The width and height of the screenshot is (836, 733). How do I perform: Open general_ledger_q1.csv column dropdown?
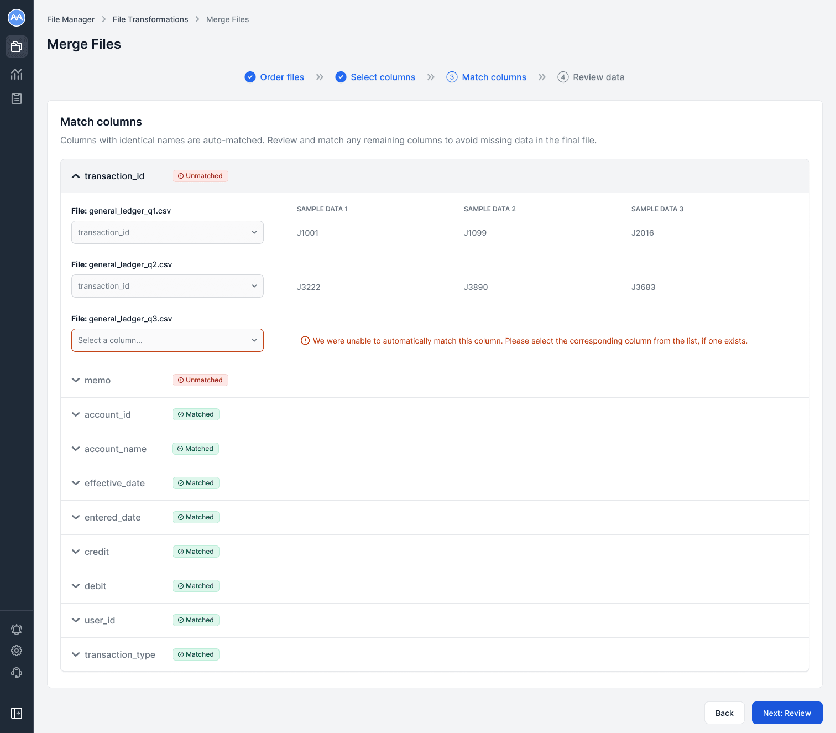point(168,232)
